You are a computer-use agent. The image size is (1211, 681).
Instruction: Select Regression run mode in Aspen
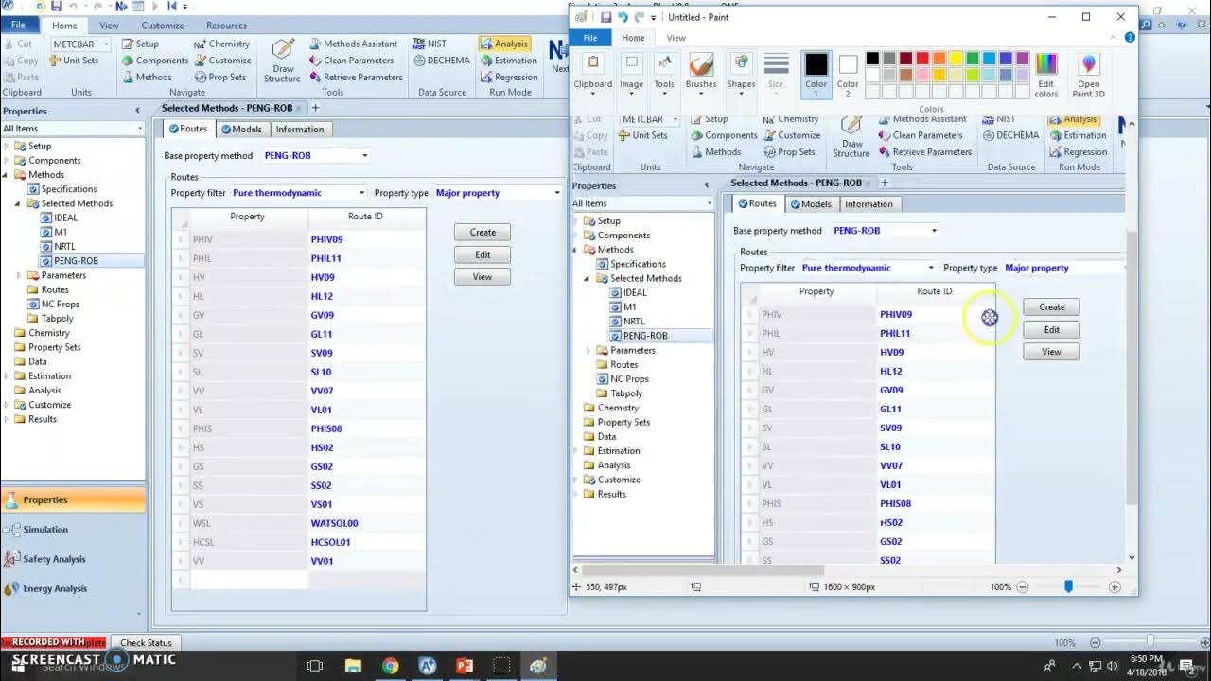(x=508, y=78)
